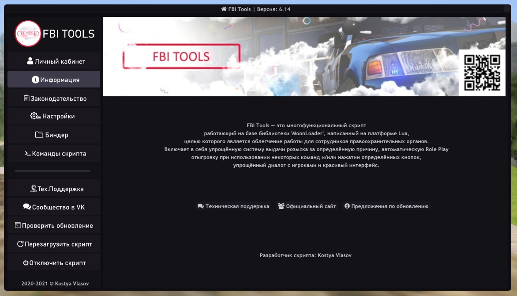Click the document icon beside Законодательство
This screenshot has height=296, width=517.
pyautogui.click(x=27, y=98)
